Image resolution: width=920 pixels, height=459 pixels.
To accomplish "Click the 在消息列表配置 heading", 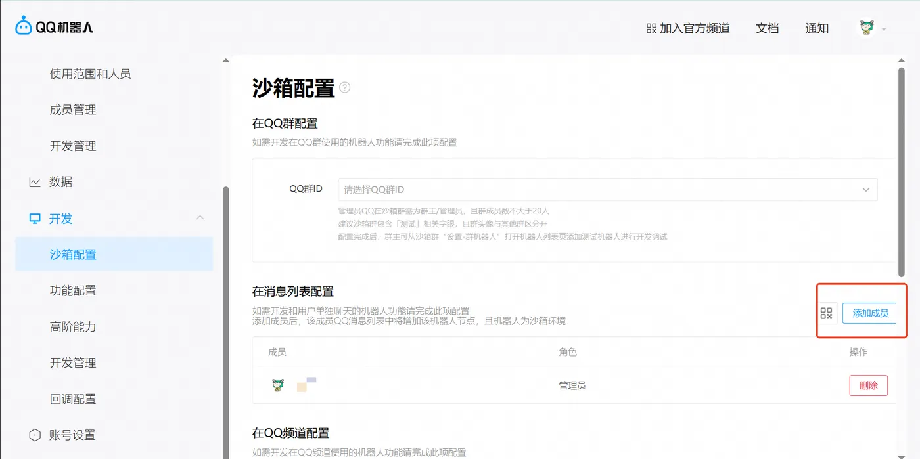I will click(x=293, y=291).
